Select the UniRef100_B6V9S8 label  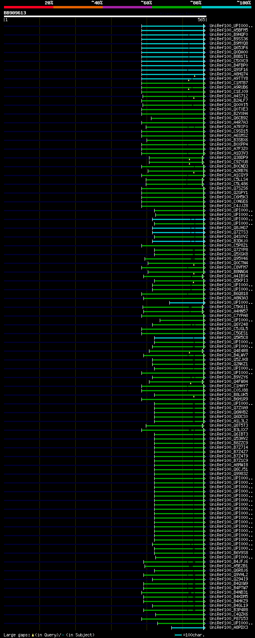pos(229,553)
